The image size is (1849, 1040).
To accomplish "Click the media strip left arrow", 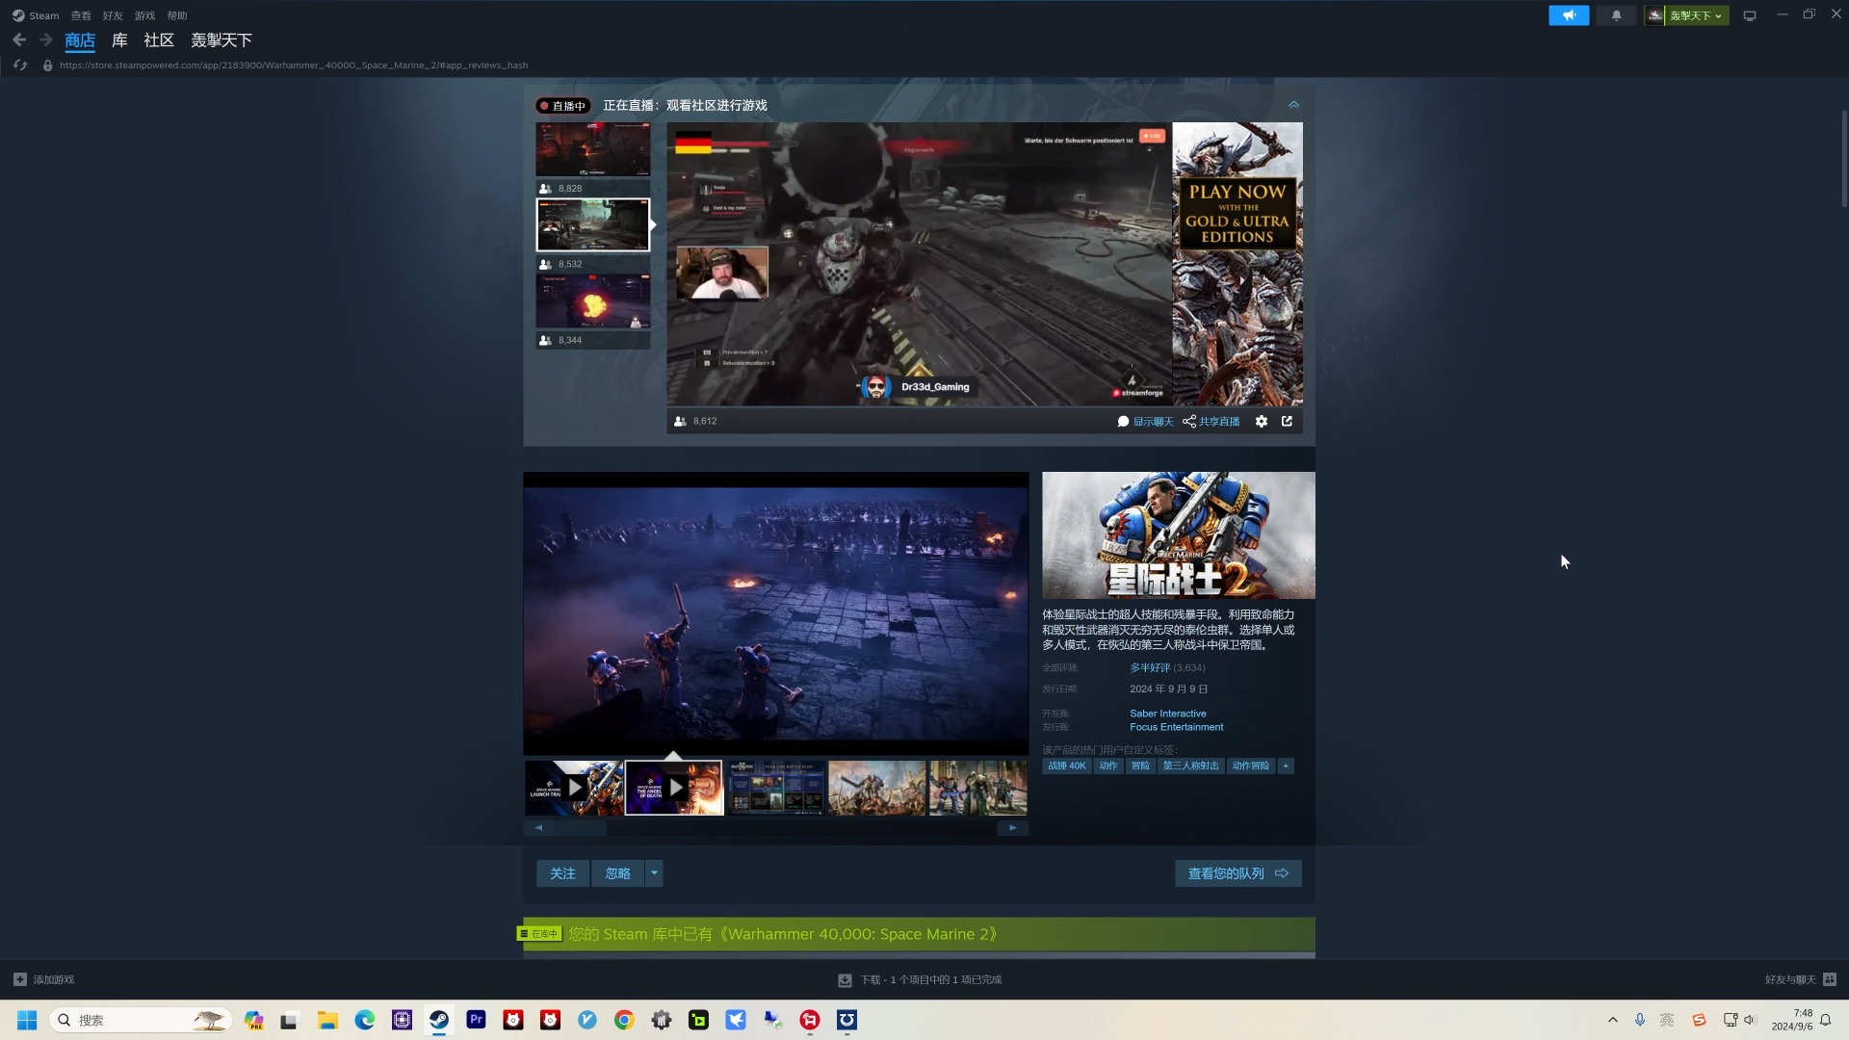I will point(538,827).
